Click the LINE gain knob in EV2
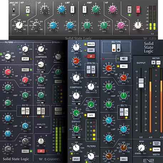The width and height of the screenshot is (163, 163). tap(76, 47)
